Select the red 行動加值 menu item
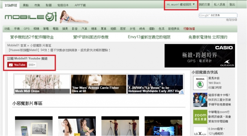 pyautogui.click(x=189, y=29)
